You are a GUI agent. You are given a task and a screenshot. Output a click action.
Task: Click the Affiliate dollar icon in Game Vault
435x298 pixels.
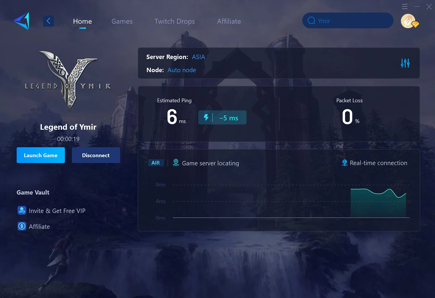click(22, 226)
